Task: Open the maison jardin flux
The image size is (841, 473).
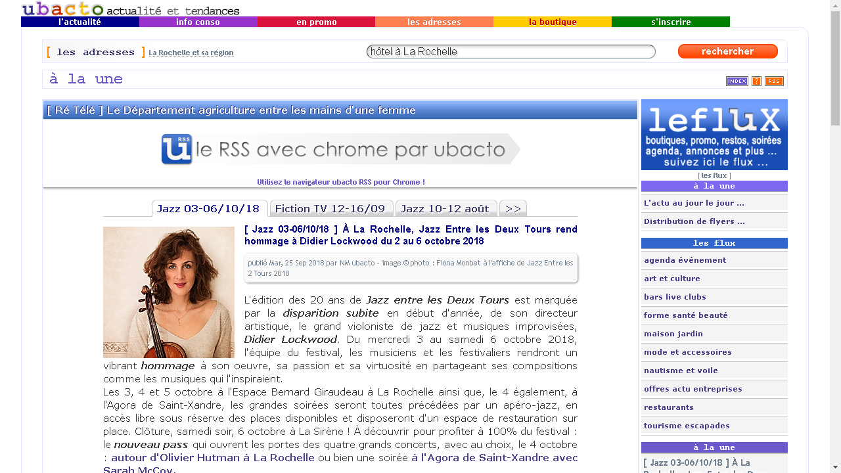Action: [714, 334]
